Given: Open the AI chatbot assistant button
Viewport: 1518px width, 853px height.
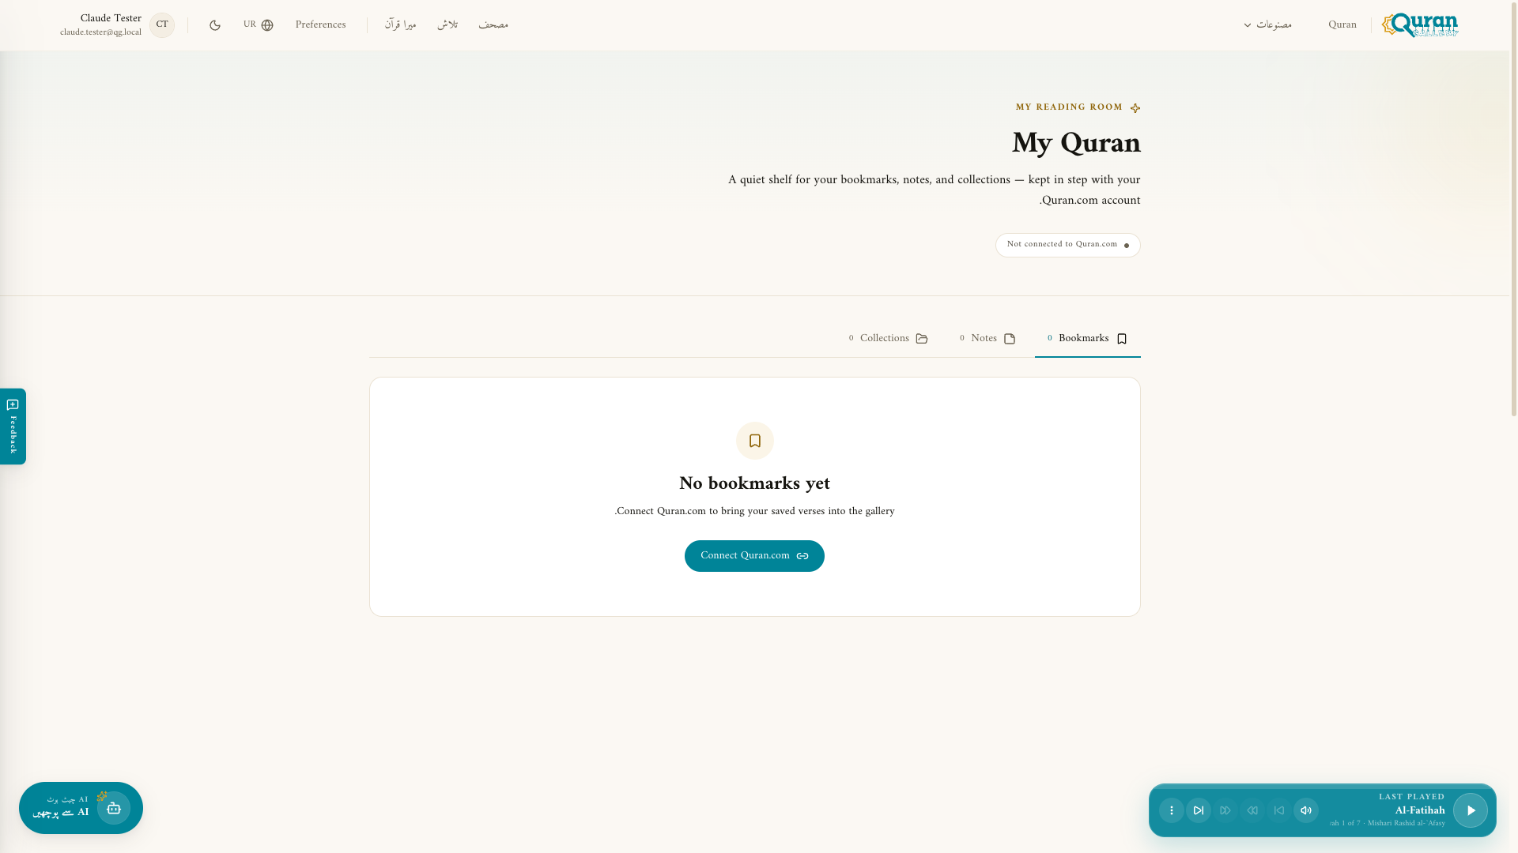Looking at the screenshot, I should coord(81,808).
